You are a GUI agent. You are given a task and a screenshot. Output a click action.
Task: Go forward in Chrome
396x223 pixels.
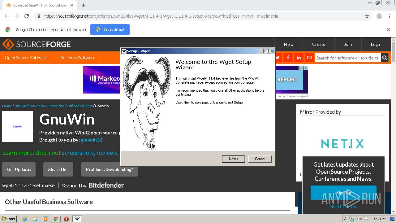point(17,16)
